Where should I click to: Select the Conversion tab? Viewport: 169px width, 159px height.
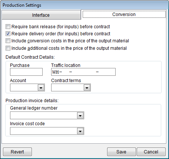click(124, 14)
